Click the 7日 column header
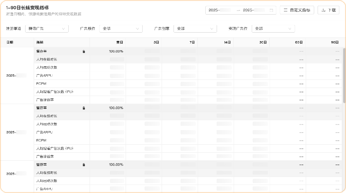Viewport: 346px width, 193px height. click(192, 43)
